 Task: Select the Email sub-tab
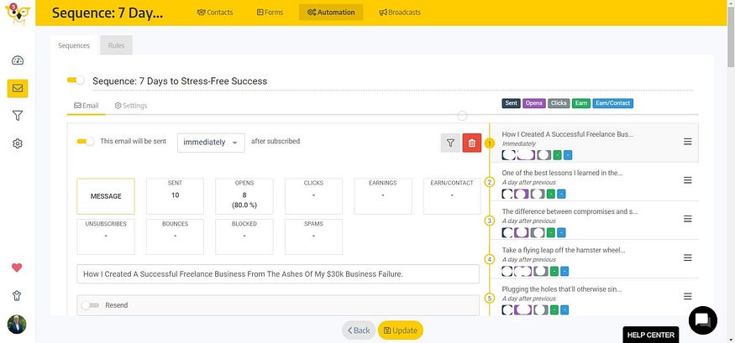87,106
